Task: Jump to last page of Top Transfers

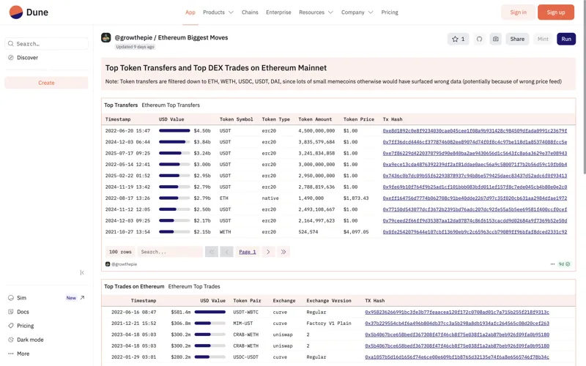Action: [x=283, y=252]
